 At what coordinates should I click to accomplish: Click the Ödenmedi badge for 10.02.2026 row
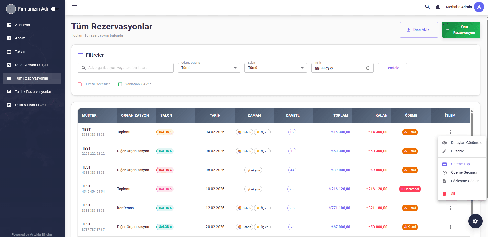(410, 189)
